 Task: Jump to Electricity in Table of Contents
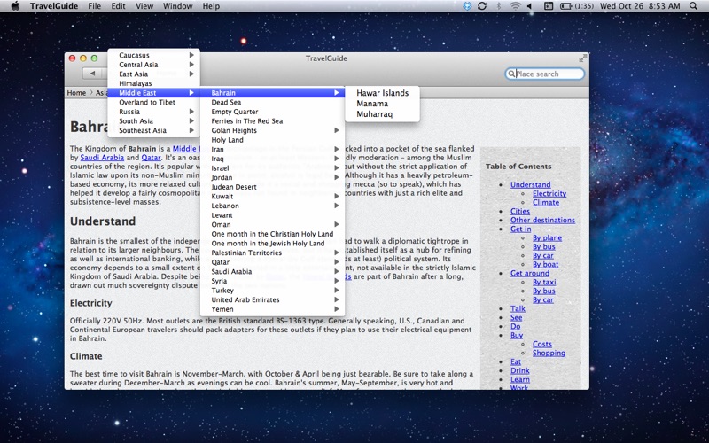point(549,193)
